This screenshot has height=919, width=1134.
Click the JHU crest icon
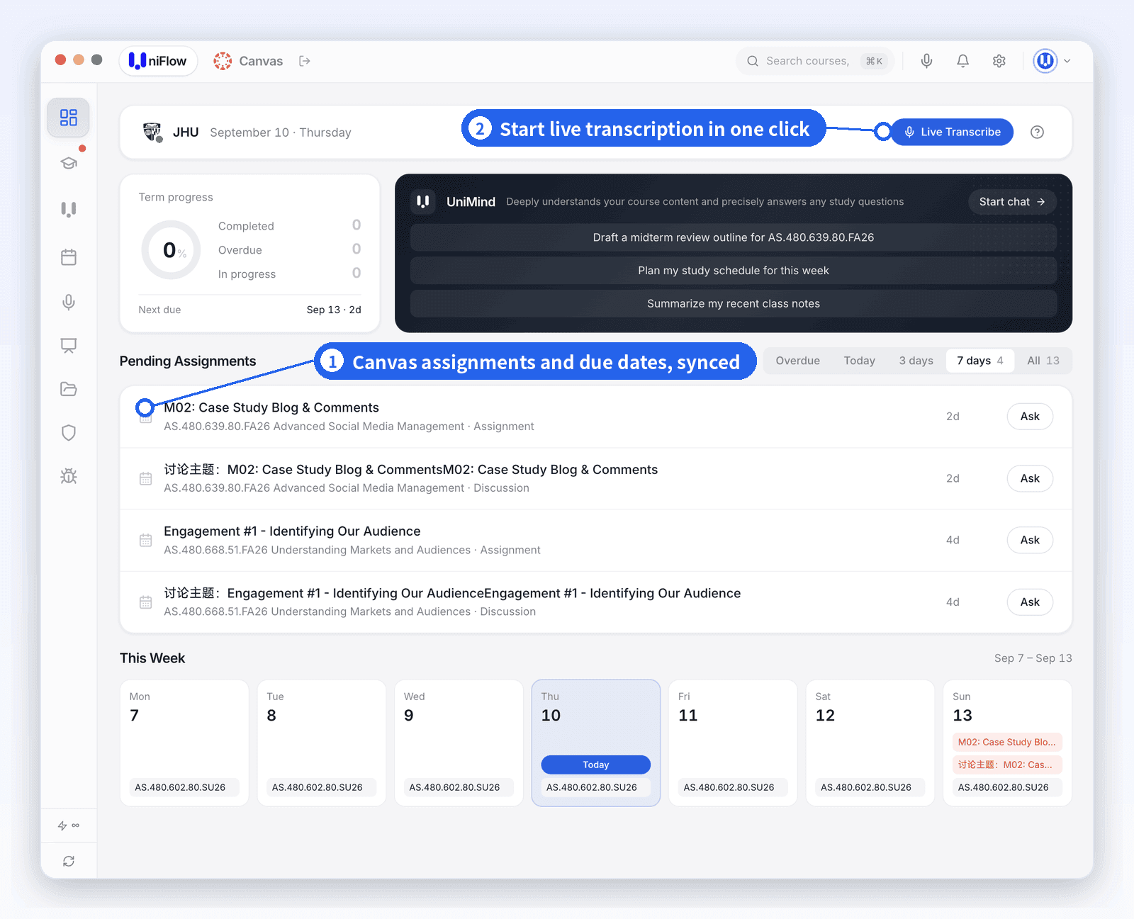coord(152,132)
